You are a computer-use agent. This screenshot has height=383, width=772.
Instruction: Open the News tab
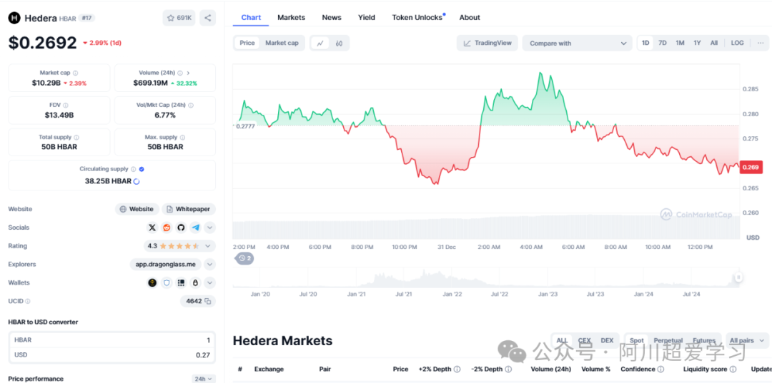[x=332, y=18]
